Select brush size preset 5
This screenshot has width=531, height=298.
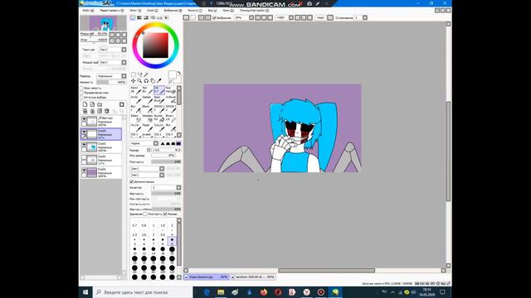point(134,242)
